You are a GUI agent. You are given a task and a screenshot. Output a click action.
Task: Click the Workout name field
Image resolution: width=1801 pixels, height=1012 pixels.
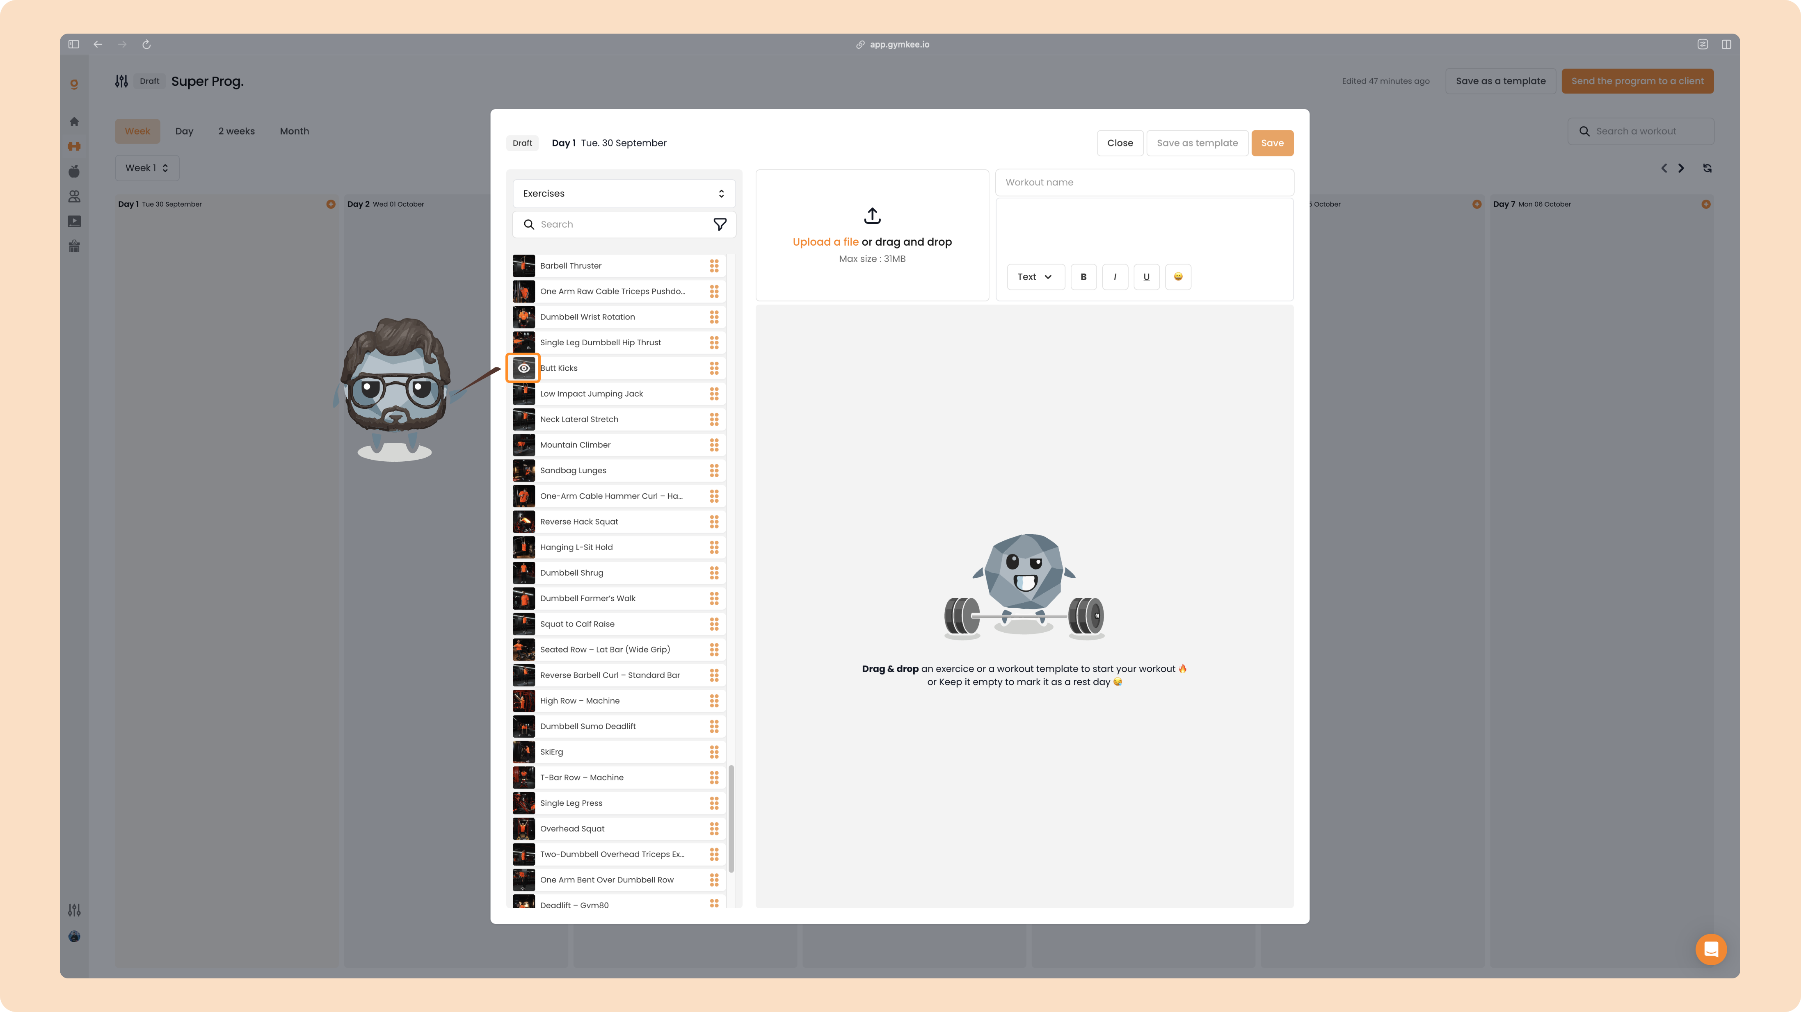tap(1145, 182)
